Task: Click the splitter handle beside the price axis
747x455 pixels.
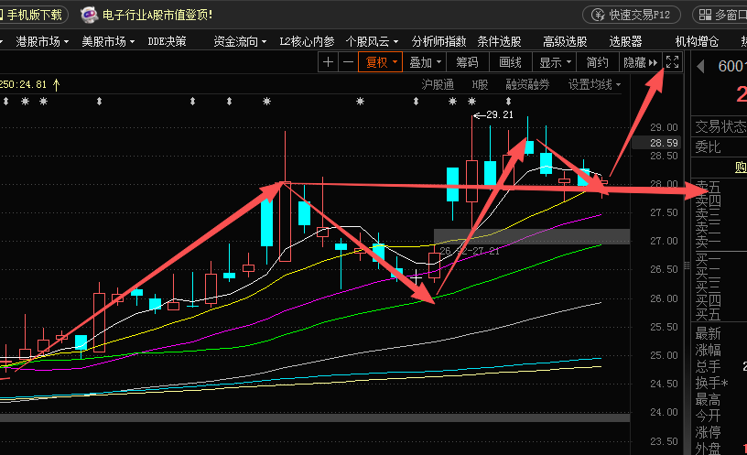Action: [x=687, y=265]
